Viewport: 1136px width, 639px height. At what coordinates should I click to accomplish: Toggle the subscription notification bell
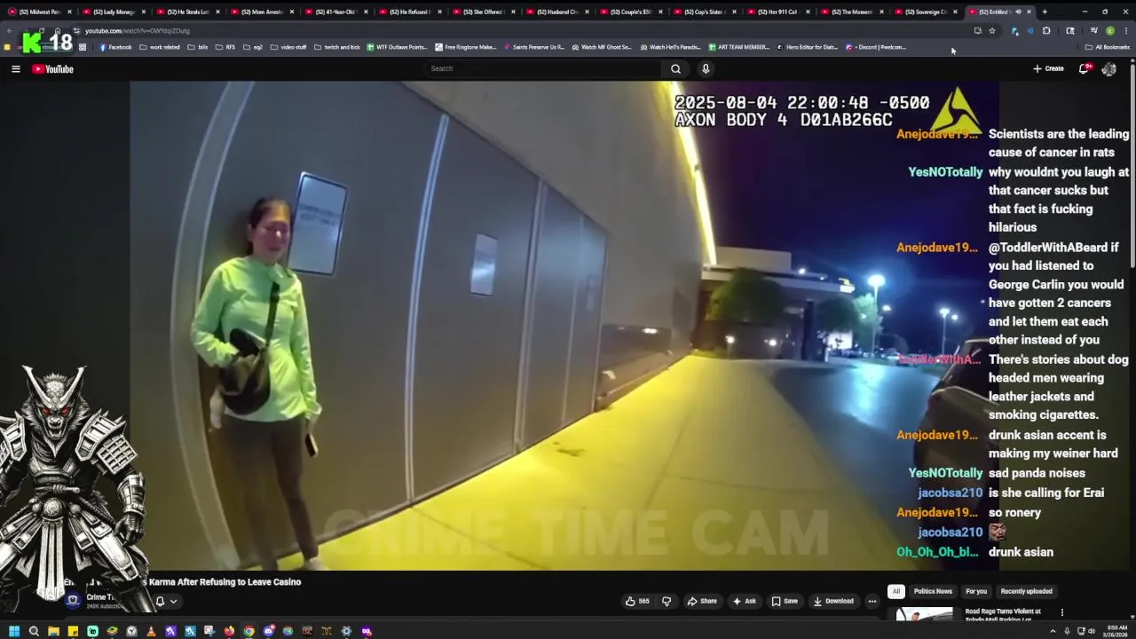(x=160, y=601)
